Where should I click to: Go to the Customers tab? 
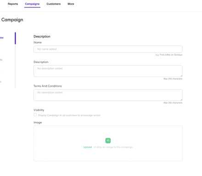click(54, 4)
